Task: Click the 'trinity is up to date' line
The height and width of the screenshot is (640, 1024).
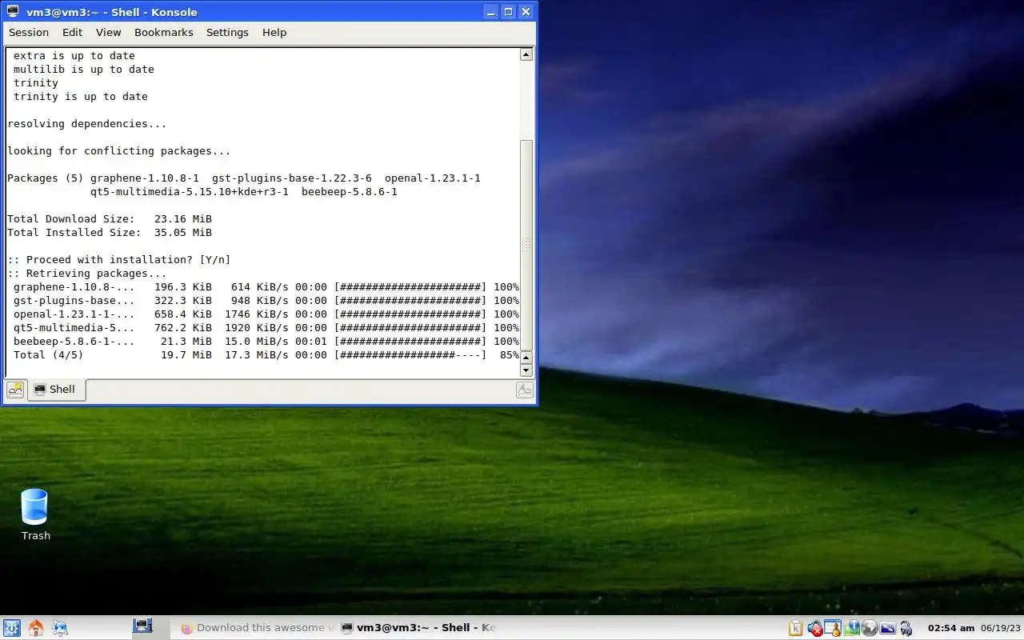Action: coord(81,96)
